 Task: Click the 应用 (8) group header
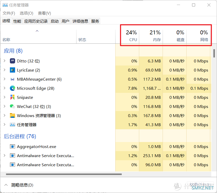(13, 51)
